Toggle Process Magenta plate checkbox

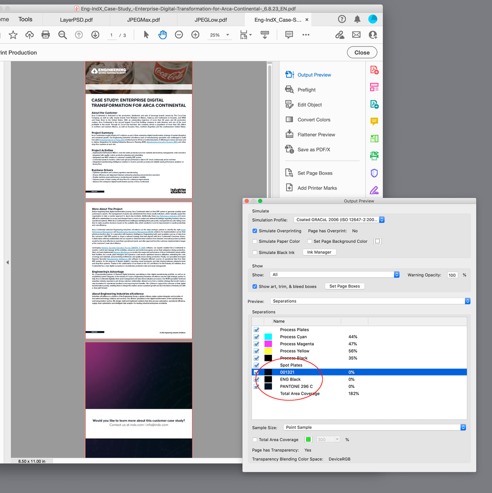coord(257,344)
